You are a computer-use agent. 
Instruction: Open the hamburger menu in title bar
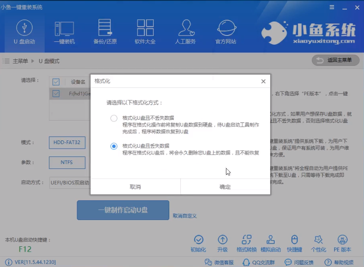[332, 7]
